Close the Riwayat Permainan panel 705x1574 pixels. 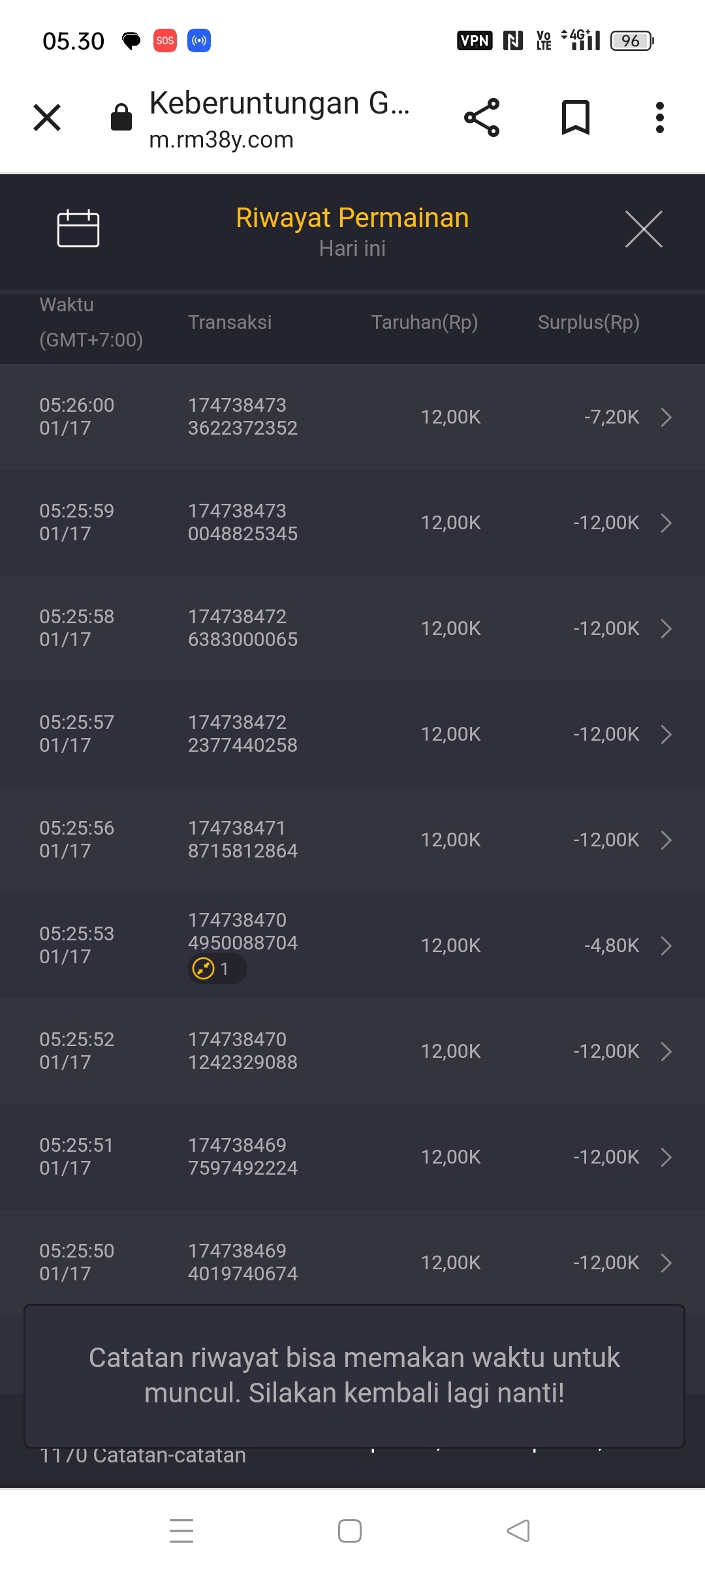(x=644, y=229)
